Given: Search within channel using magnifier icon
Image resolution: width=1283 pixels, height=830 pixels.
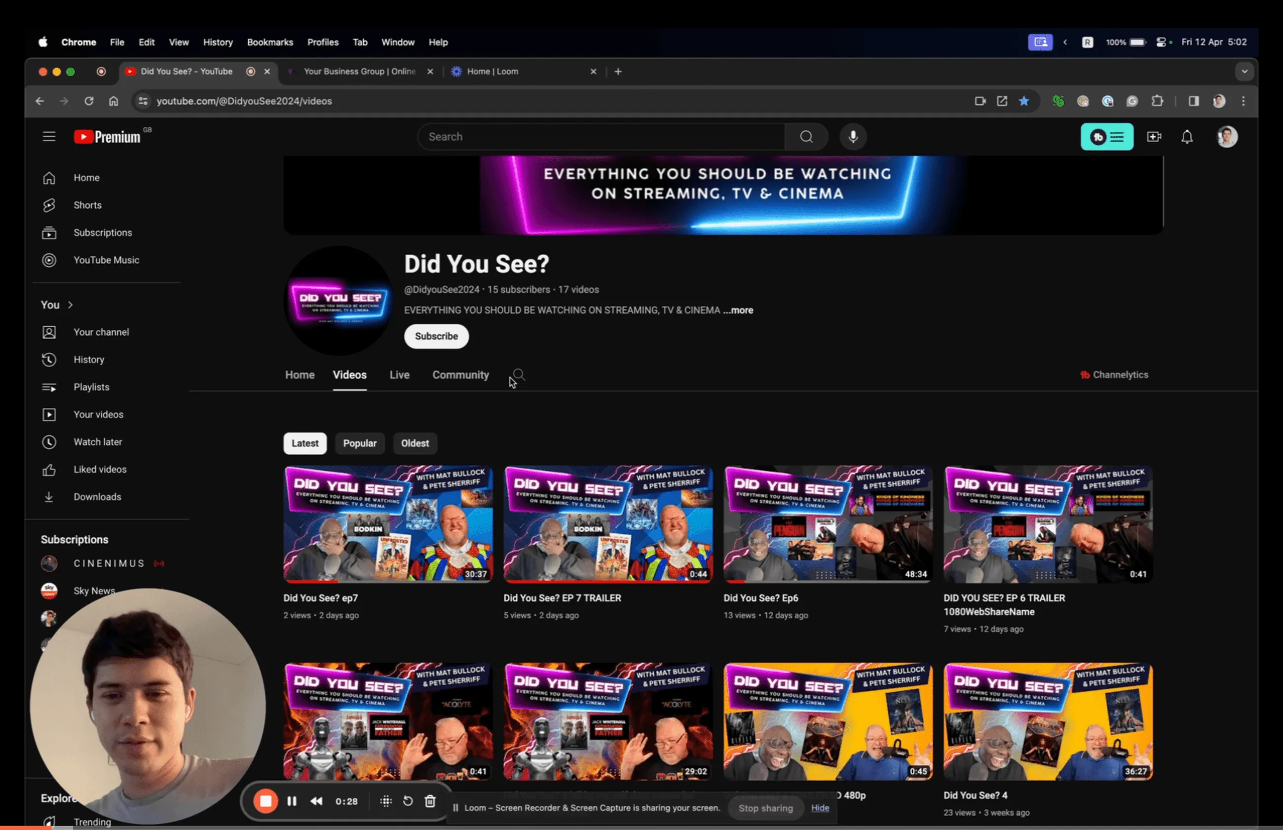Looking at the screenshot, I should click(519, 375).
